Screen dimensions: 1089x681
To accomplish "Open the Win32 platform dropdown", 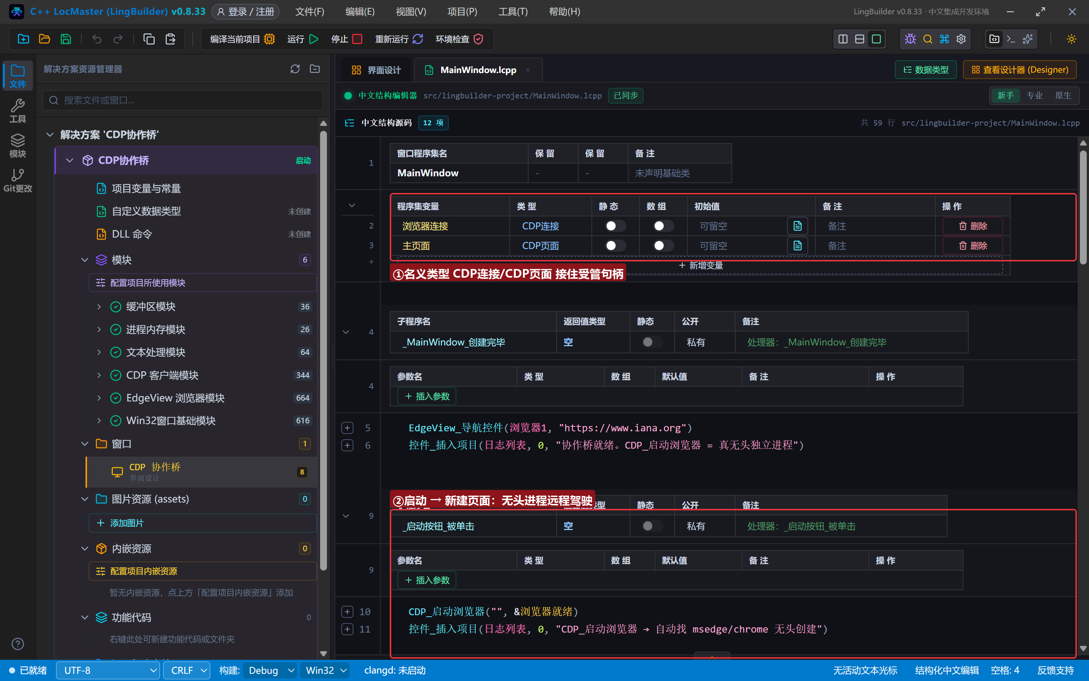I will [x=326, y=670].
